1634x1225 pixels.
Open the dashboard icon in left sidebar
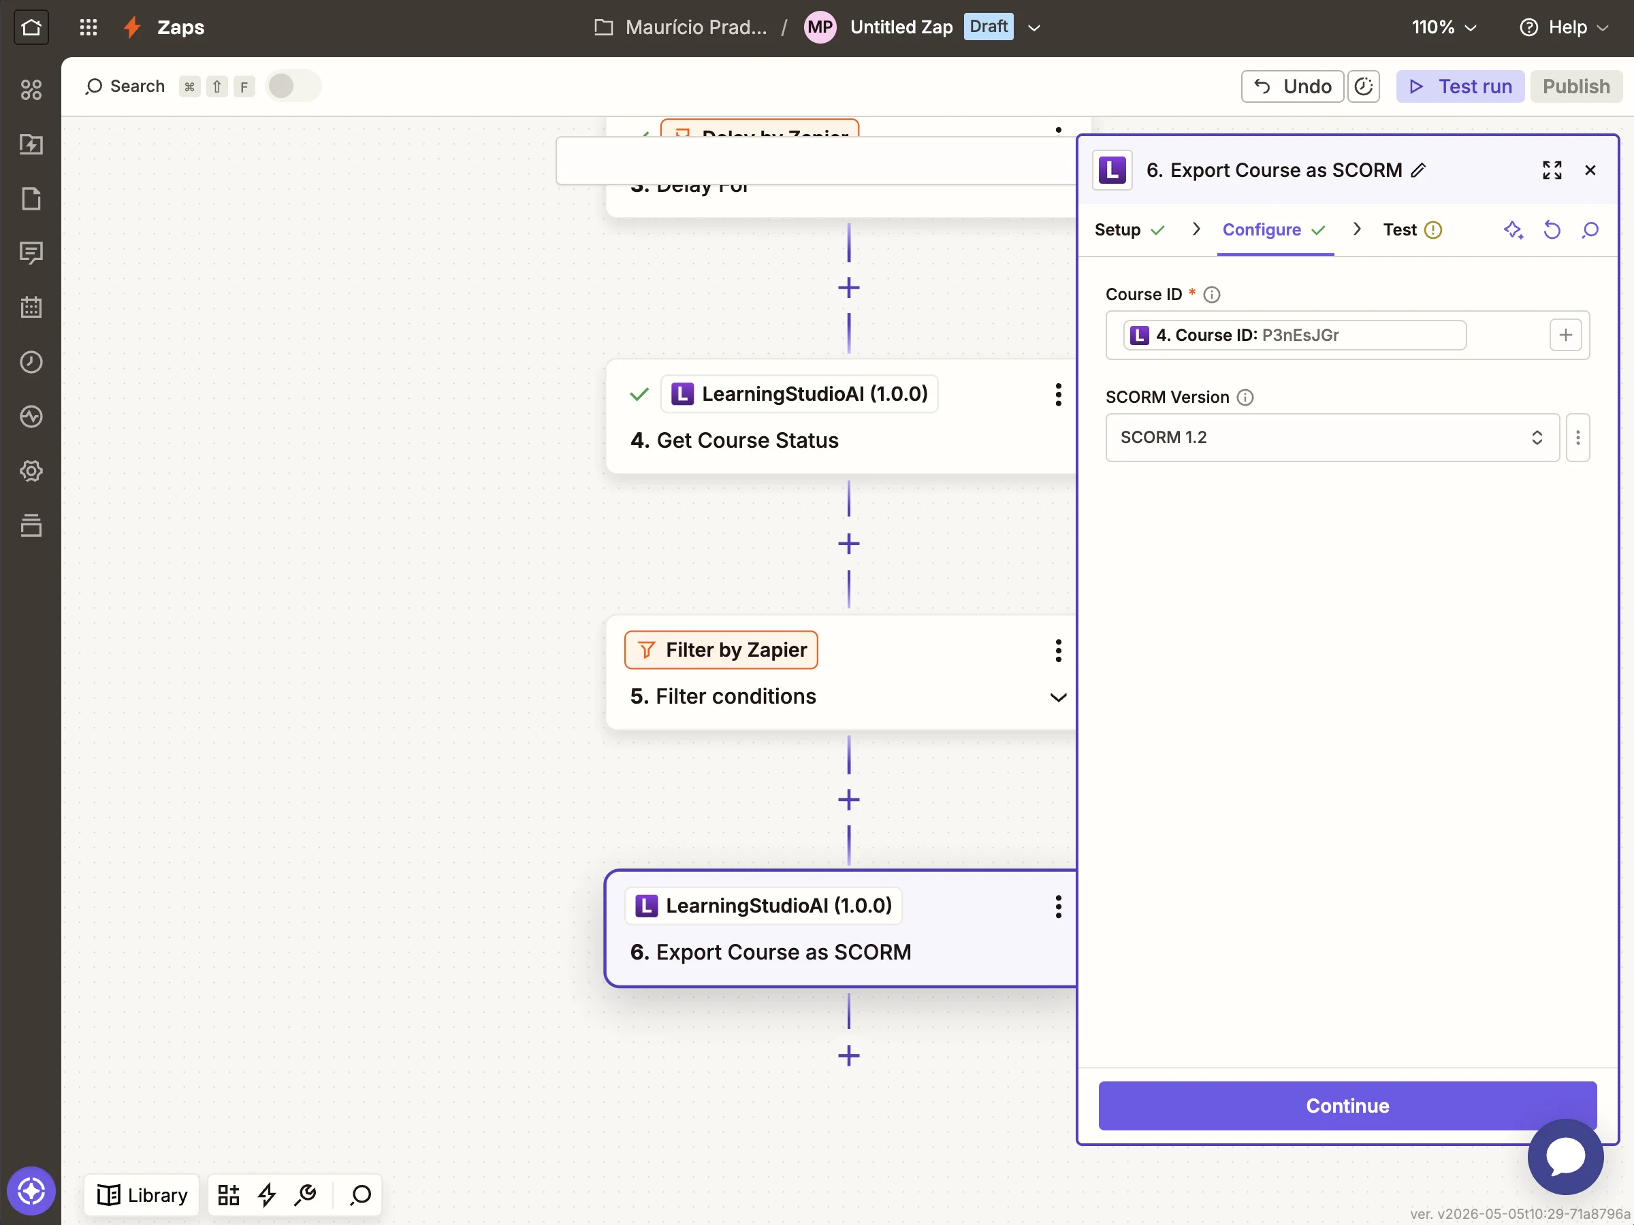coord(31,90)
